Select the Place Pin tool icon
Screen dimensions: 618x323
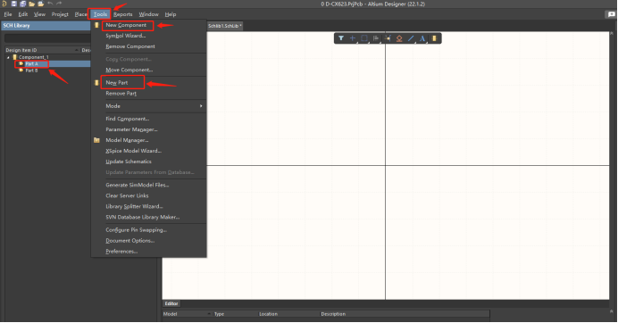388,38
